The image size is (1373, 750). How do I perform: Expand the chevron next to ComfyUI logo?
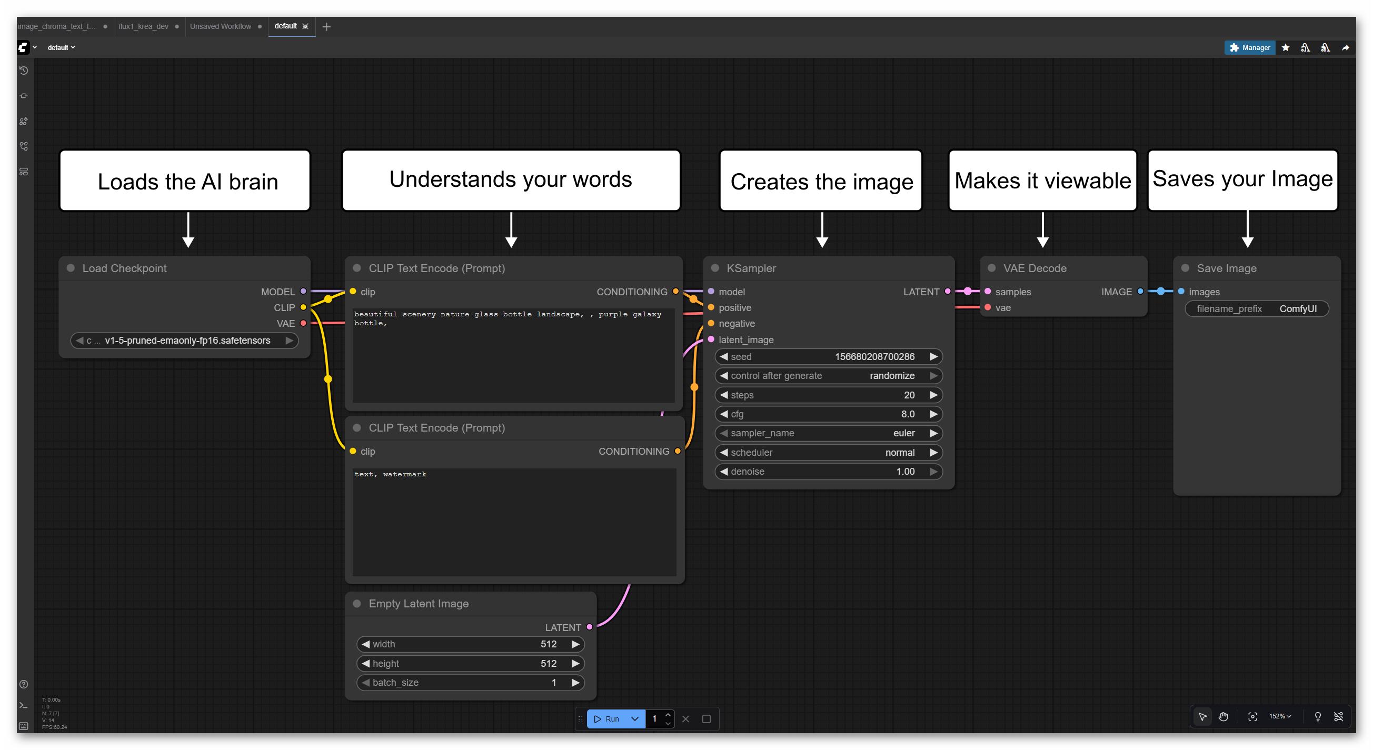(35, 47)
